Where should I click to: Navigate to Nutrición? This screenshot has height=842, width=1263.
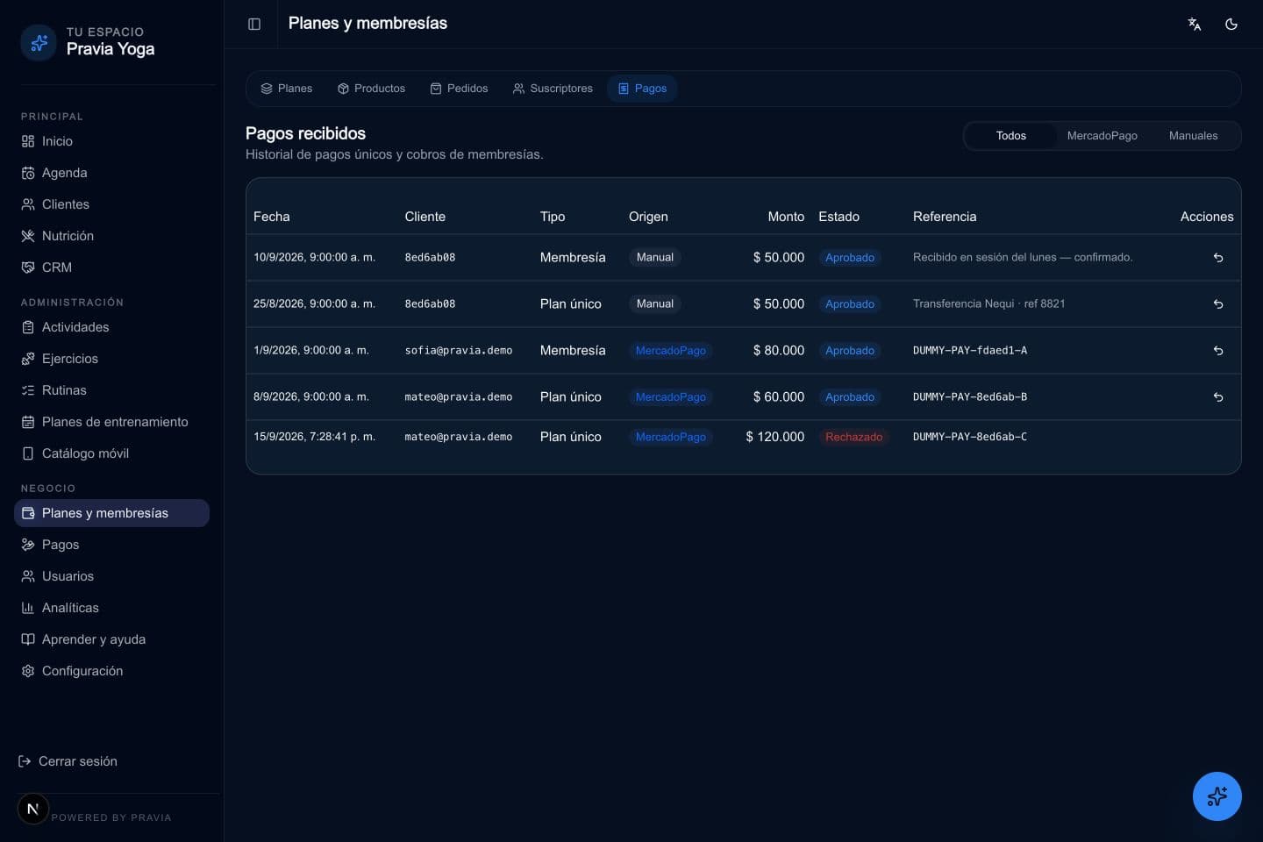coord(111,236)
